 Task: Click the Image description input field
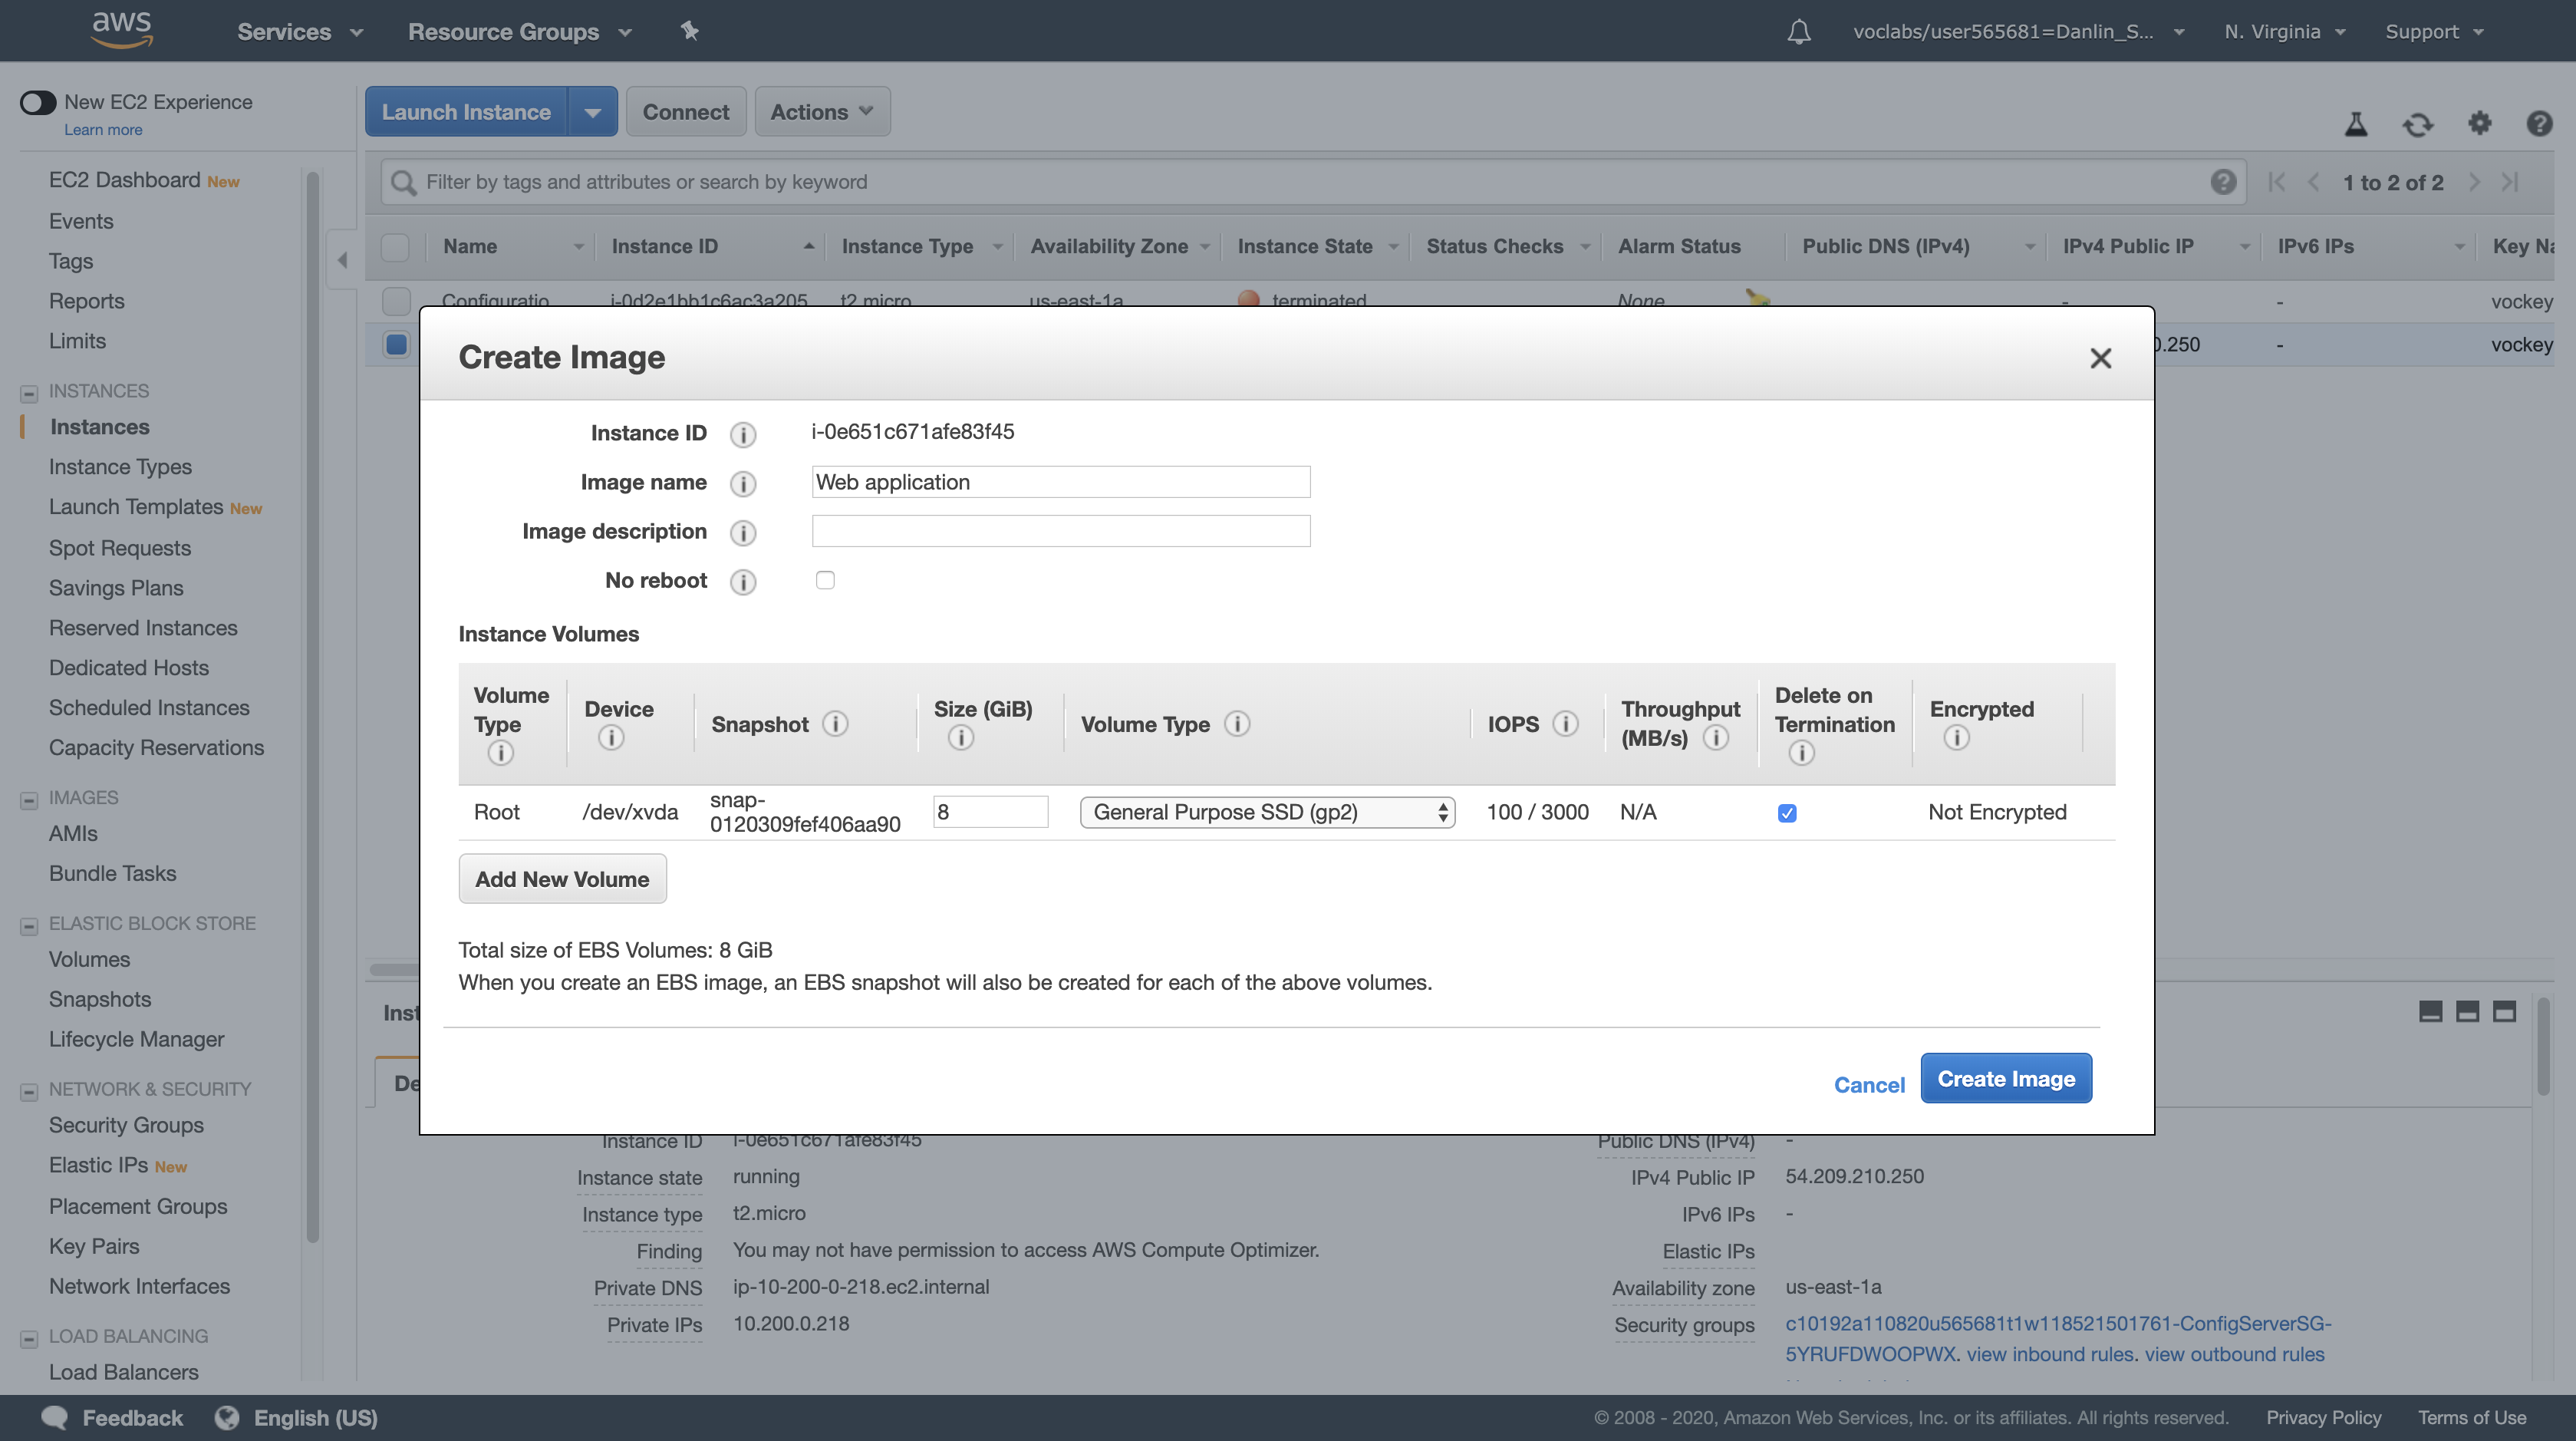[1060, 531]
